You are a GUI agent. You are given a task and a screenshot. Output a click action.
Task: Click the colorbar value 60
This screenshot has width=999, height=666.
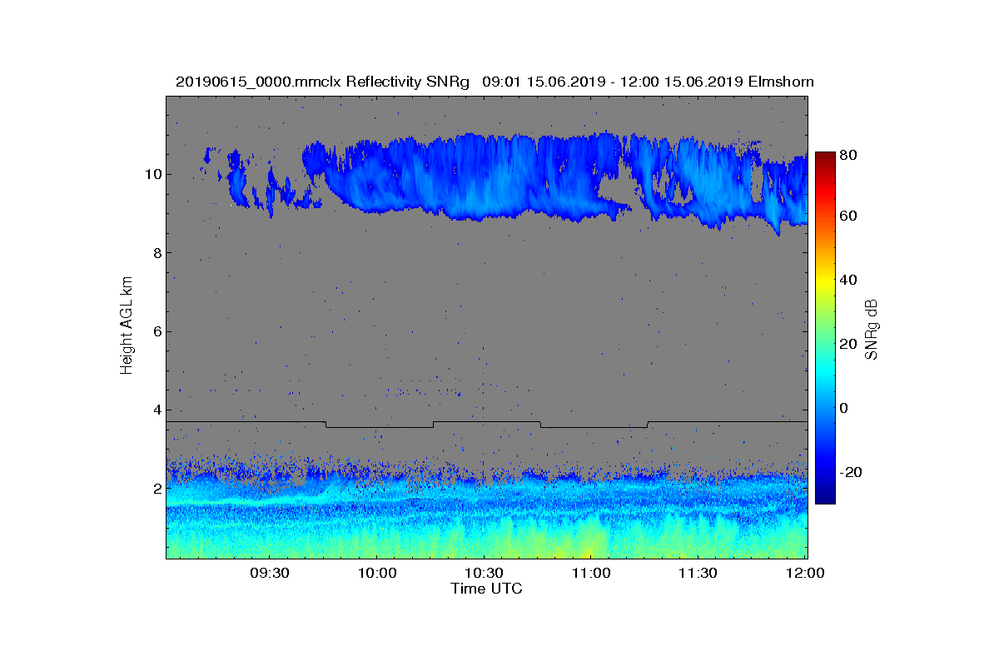coord(850,216)
